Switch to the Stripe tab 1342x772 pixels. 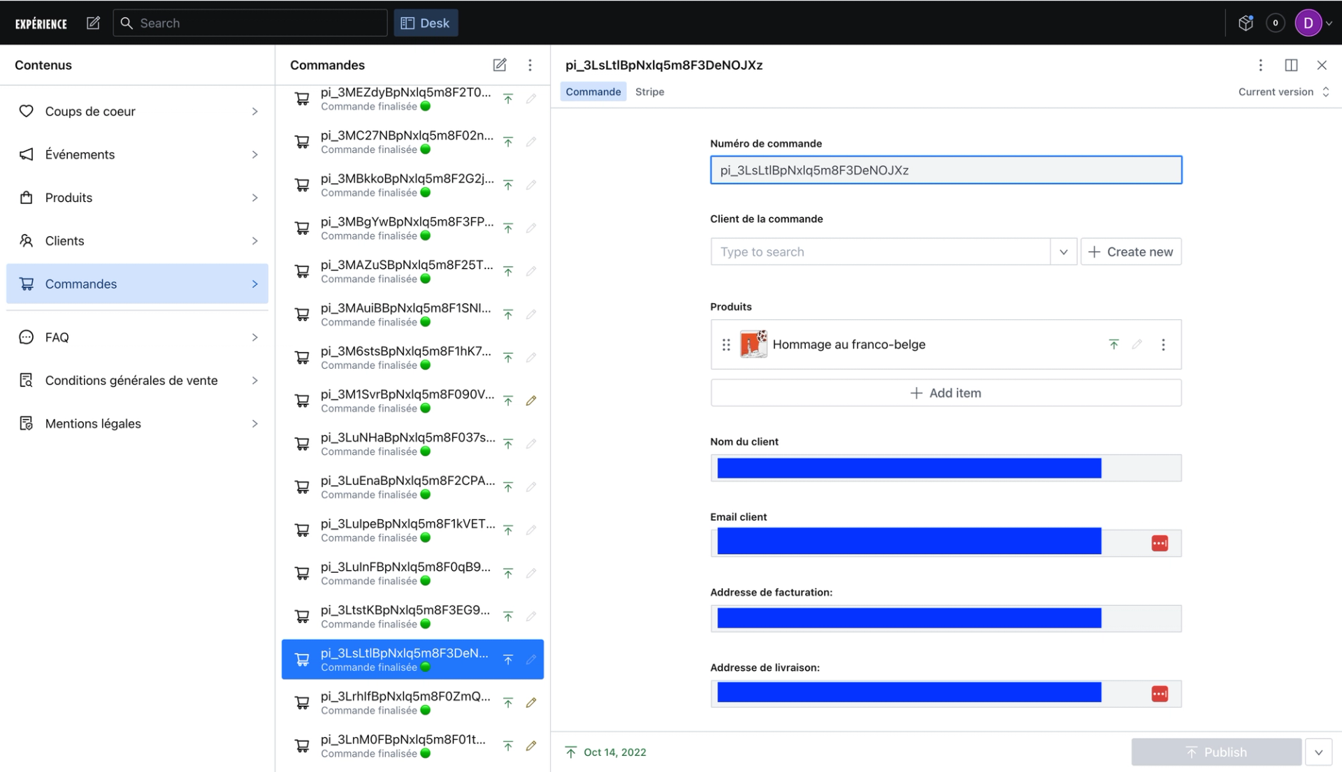click(x=649, y=92)
